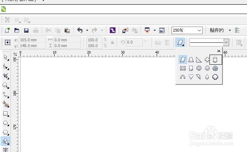The image size is (247, 152).
Task: Select the smiley face shape
Action: pos(199,68)
